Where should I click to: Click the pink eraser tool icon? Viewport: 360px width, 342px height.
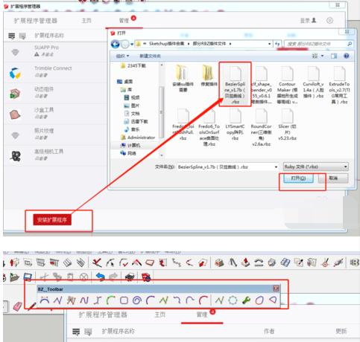[x=17, y=306]
